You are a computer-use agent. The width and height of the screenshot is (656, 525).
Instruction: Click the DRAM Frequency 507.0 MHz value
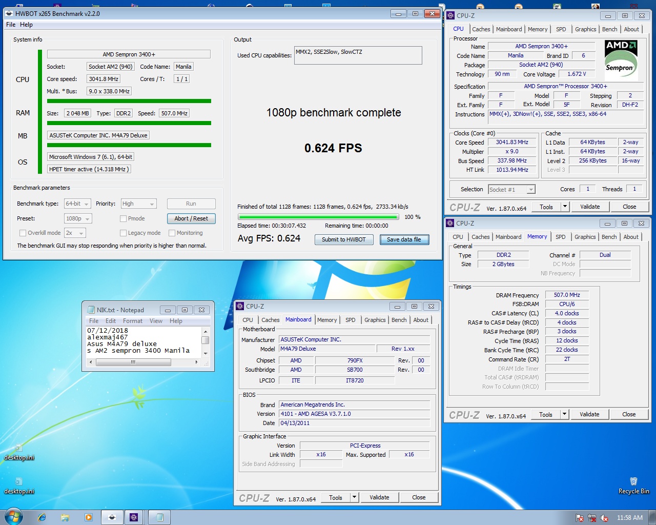click(x=567, y=295)
